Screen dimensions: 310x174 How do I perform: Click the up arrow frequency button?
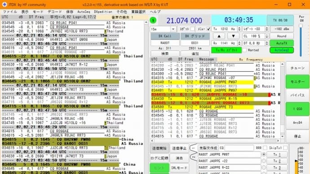219,36
